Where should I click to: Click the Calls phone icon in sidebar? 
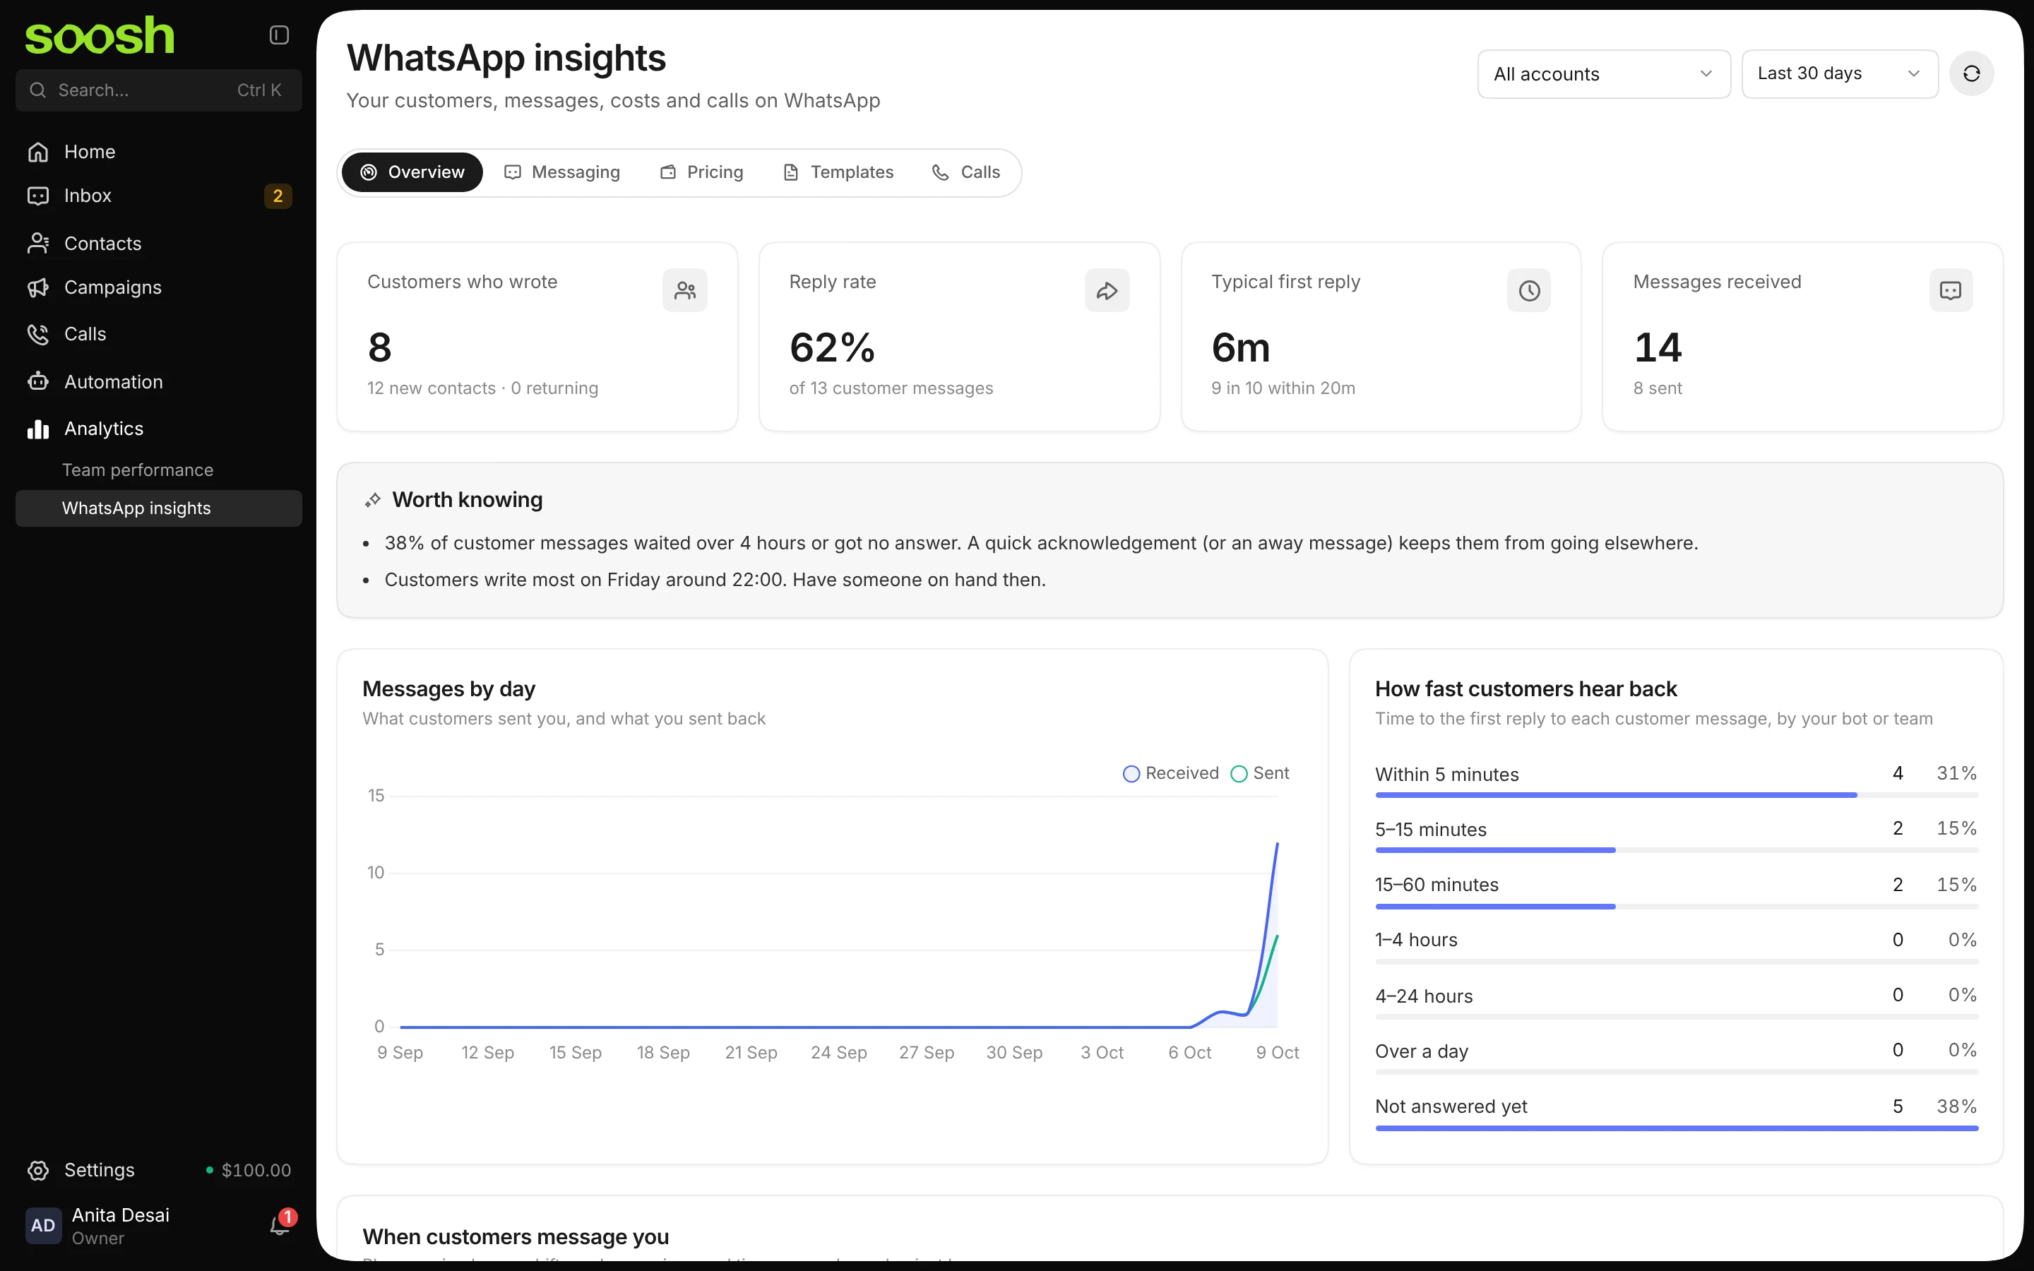(38, 335)
